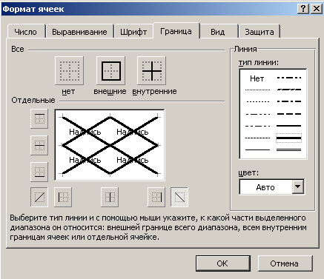Open the 'цвет' Авто color dropdown arrow

tap(298, 186)
